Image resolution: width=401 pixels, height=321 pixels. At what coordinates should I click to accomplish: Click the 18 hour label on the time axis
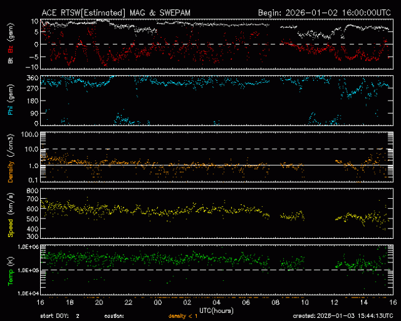pos(70,302)
